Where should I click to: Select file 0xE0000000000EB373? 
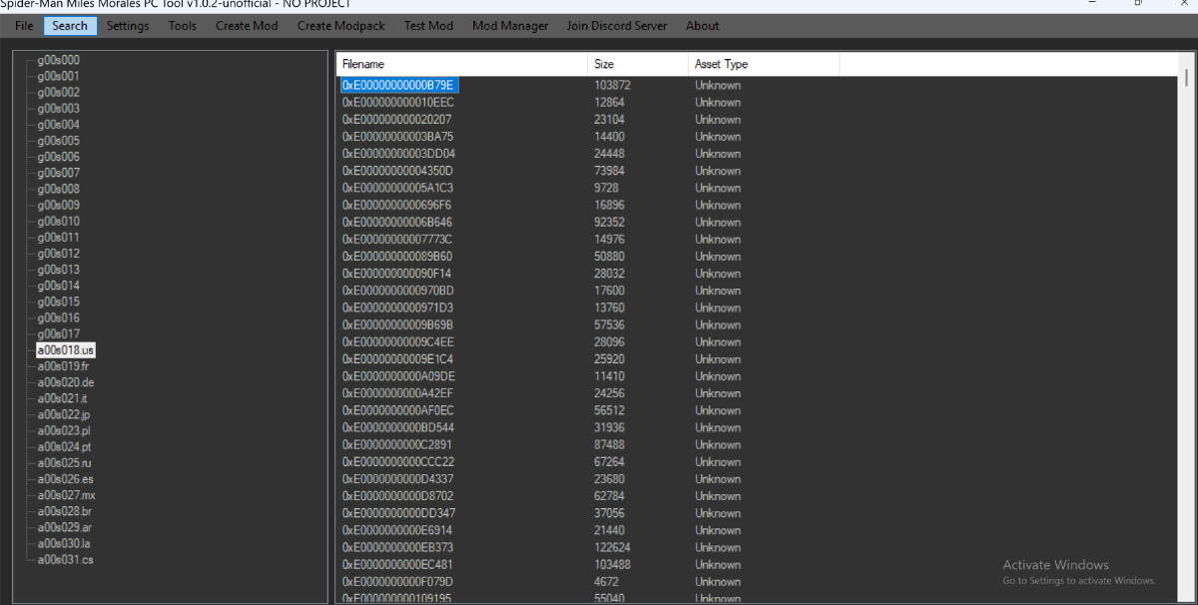pyautogui.click(x=397, y=547)
